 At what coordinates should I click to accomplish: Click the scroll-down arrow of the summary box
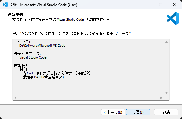(x=166, y=93)
